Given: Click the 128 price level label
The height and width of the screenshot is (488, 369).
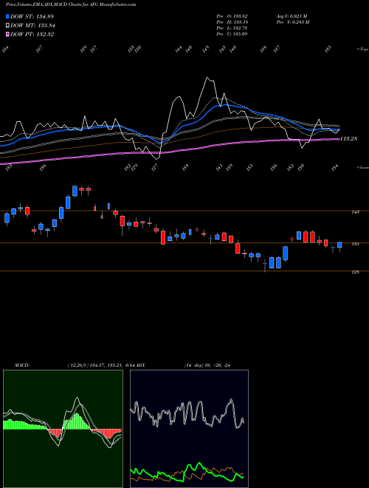Looking at the screenshot, I should pyautogui.click(x=355, y=272).
